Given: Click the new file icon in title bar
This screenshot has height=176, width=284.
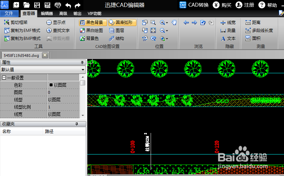Looking at the screenshot, I should click(16, 5).
